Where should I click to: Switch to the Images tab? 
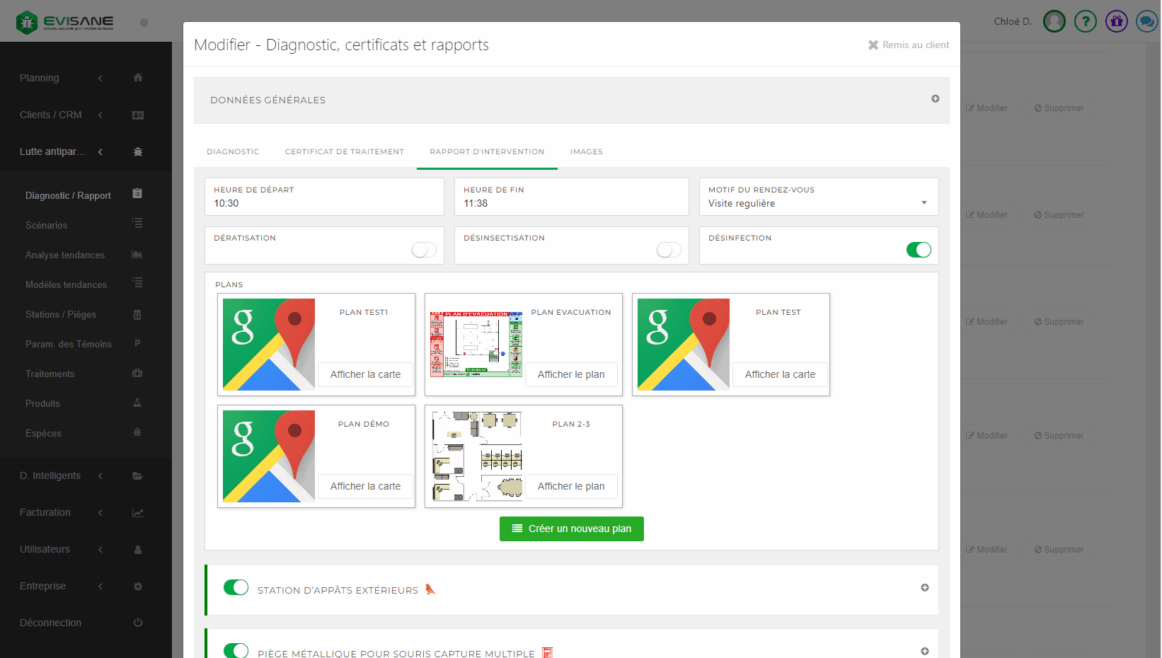click(x=586, y=151)
